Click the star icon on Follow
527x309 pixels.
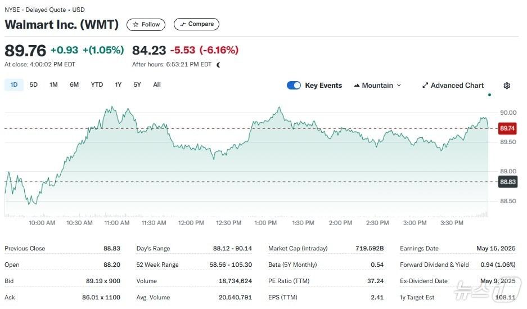point(136,24)
